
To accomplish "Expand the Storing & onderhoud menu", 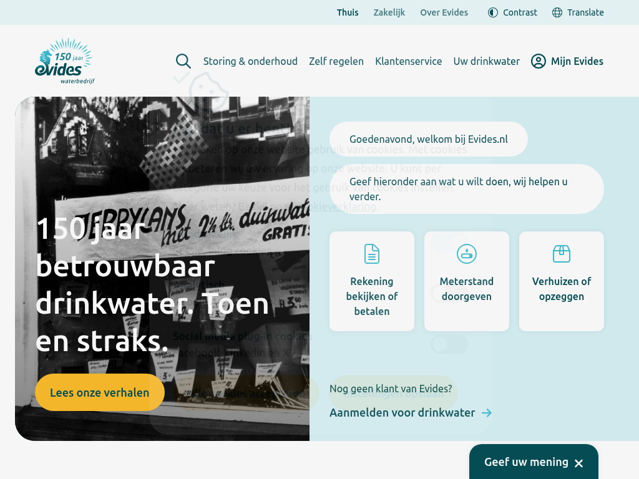I will [x=250, y=61].
